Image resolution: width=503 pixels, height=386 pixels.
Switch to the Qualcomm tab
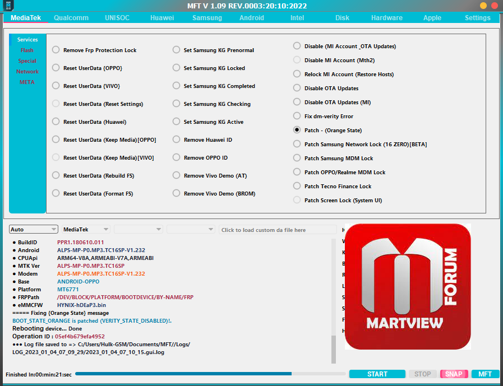click(x=71, y=18)
